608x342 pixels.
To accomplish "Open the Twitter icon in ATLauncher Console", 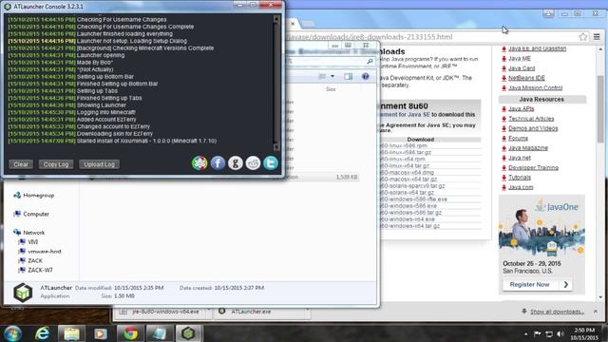I will [x=271, y=163].
